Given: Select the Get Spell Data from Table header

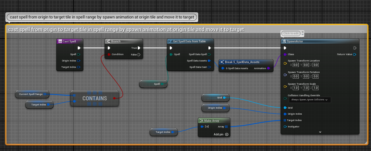Looking at the screenshot, I should click(190, 41).
